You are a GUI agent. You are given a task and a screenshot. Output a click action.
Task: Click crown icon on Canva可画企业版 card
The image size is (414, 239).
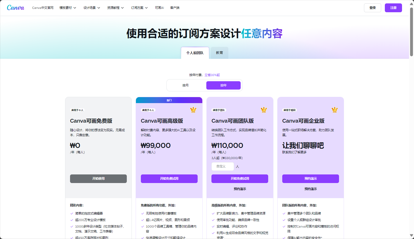click(335, 110)
